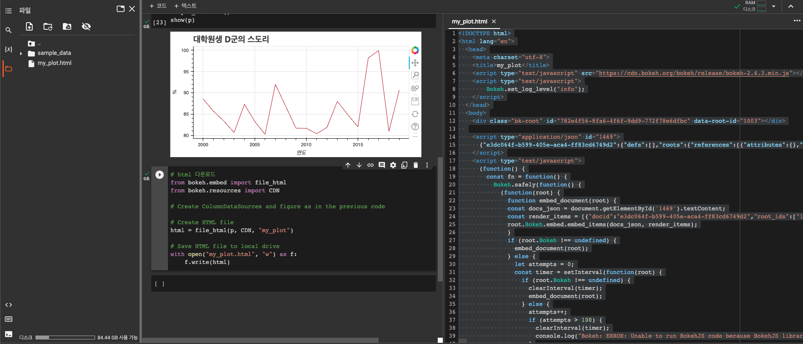This screenshot has height=344, width=803.
Task: Switch to the my_plot.html tab
Action: tap(469, 21)
